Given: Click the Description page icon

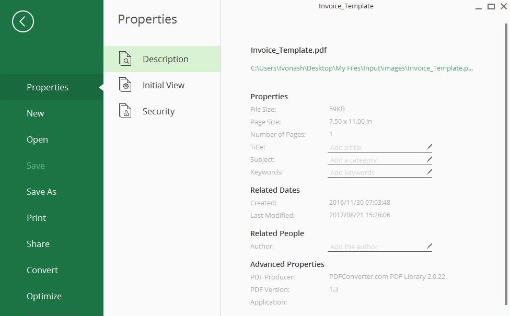Looking at the screenshot, I should point(125,59).
